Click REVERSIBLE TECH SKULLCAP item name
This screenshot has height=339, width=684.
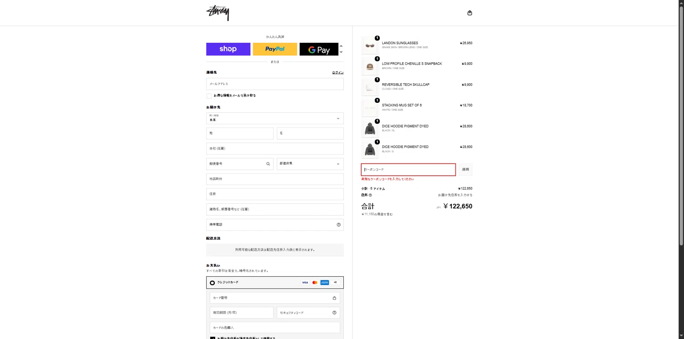click(x=406, y=85)
